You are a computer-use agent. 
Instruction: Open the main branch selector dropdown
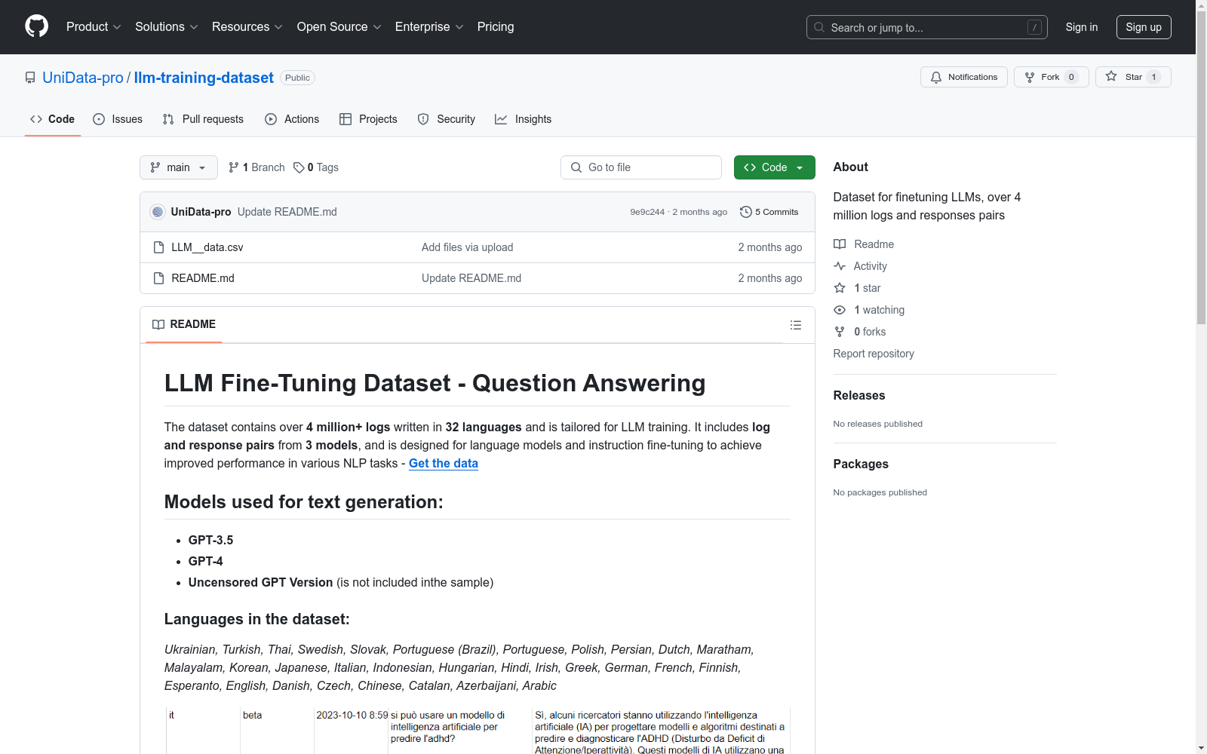pos(179,167)
